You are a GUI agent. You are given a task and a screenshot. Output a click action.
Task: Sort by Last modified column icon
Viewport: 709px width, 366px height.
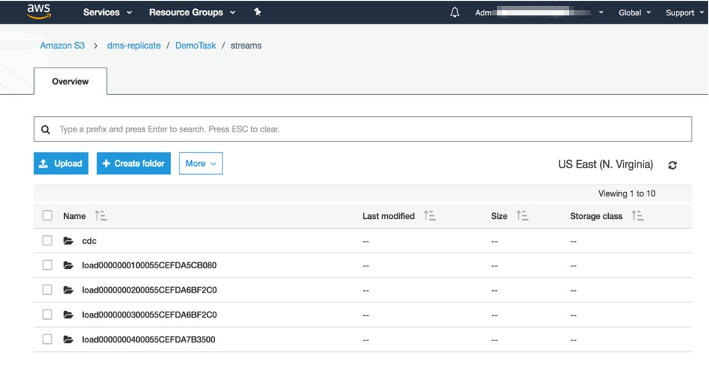tap(429, 216)
